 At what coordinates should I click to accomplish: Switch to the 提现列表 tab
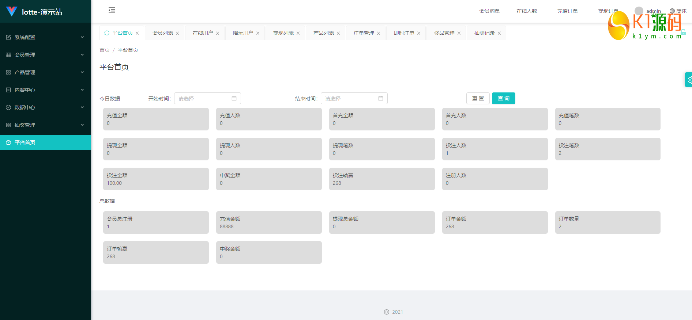[x=283, y=33]
